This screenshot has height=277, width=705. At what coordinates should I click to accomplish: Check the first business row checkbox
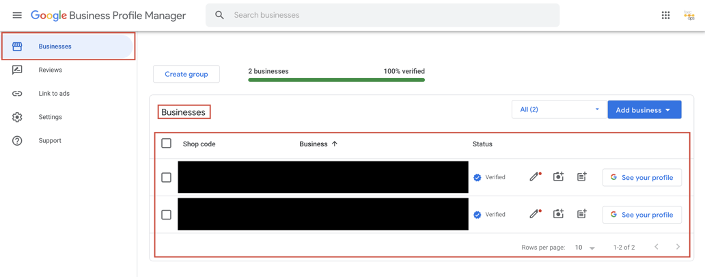point(167,177)
